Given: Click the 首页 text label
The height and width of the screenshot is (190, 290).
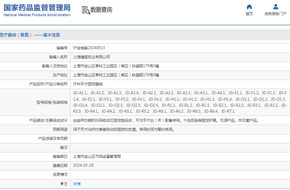Looking at the screenshot, I should coord(249,14).
